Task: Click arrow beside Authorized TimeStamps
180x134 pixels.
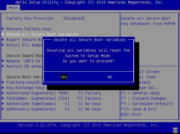Action: pyautogui.click(x=3, y=103)
